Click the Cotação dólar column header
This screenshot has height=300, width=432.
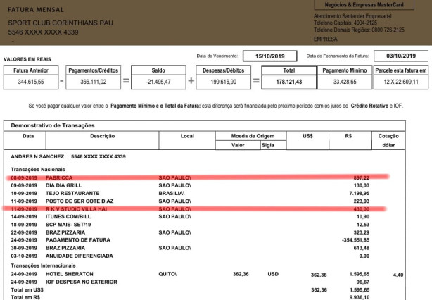tap(388, 140)
